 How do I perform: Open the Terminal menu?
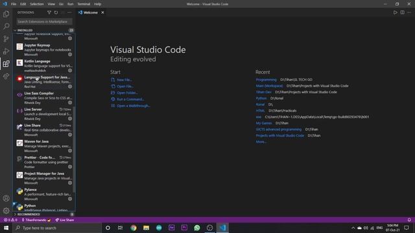84,4
